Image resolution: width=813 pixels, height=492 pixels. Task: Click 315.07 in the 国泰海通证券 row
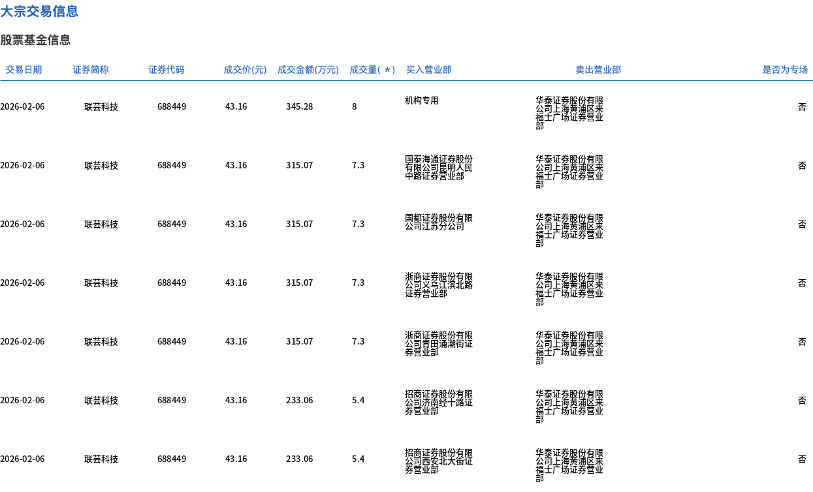[x=299, y=165]
